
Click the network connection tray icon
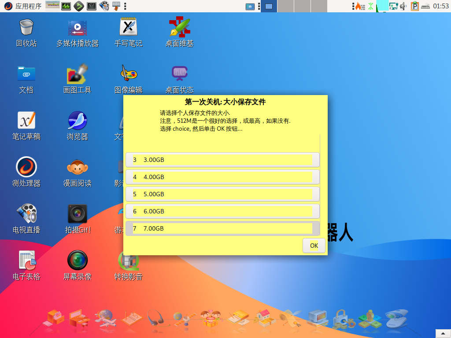click(x=393, y=6)
